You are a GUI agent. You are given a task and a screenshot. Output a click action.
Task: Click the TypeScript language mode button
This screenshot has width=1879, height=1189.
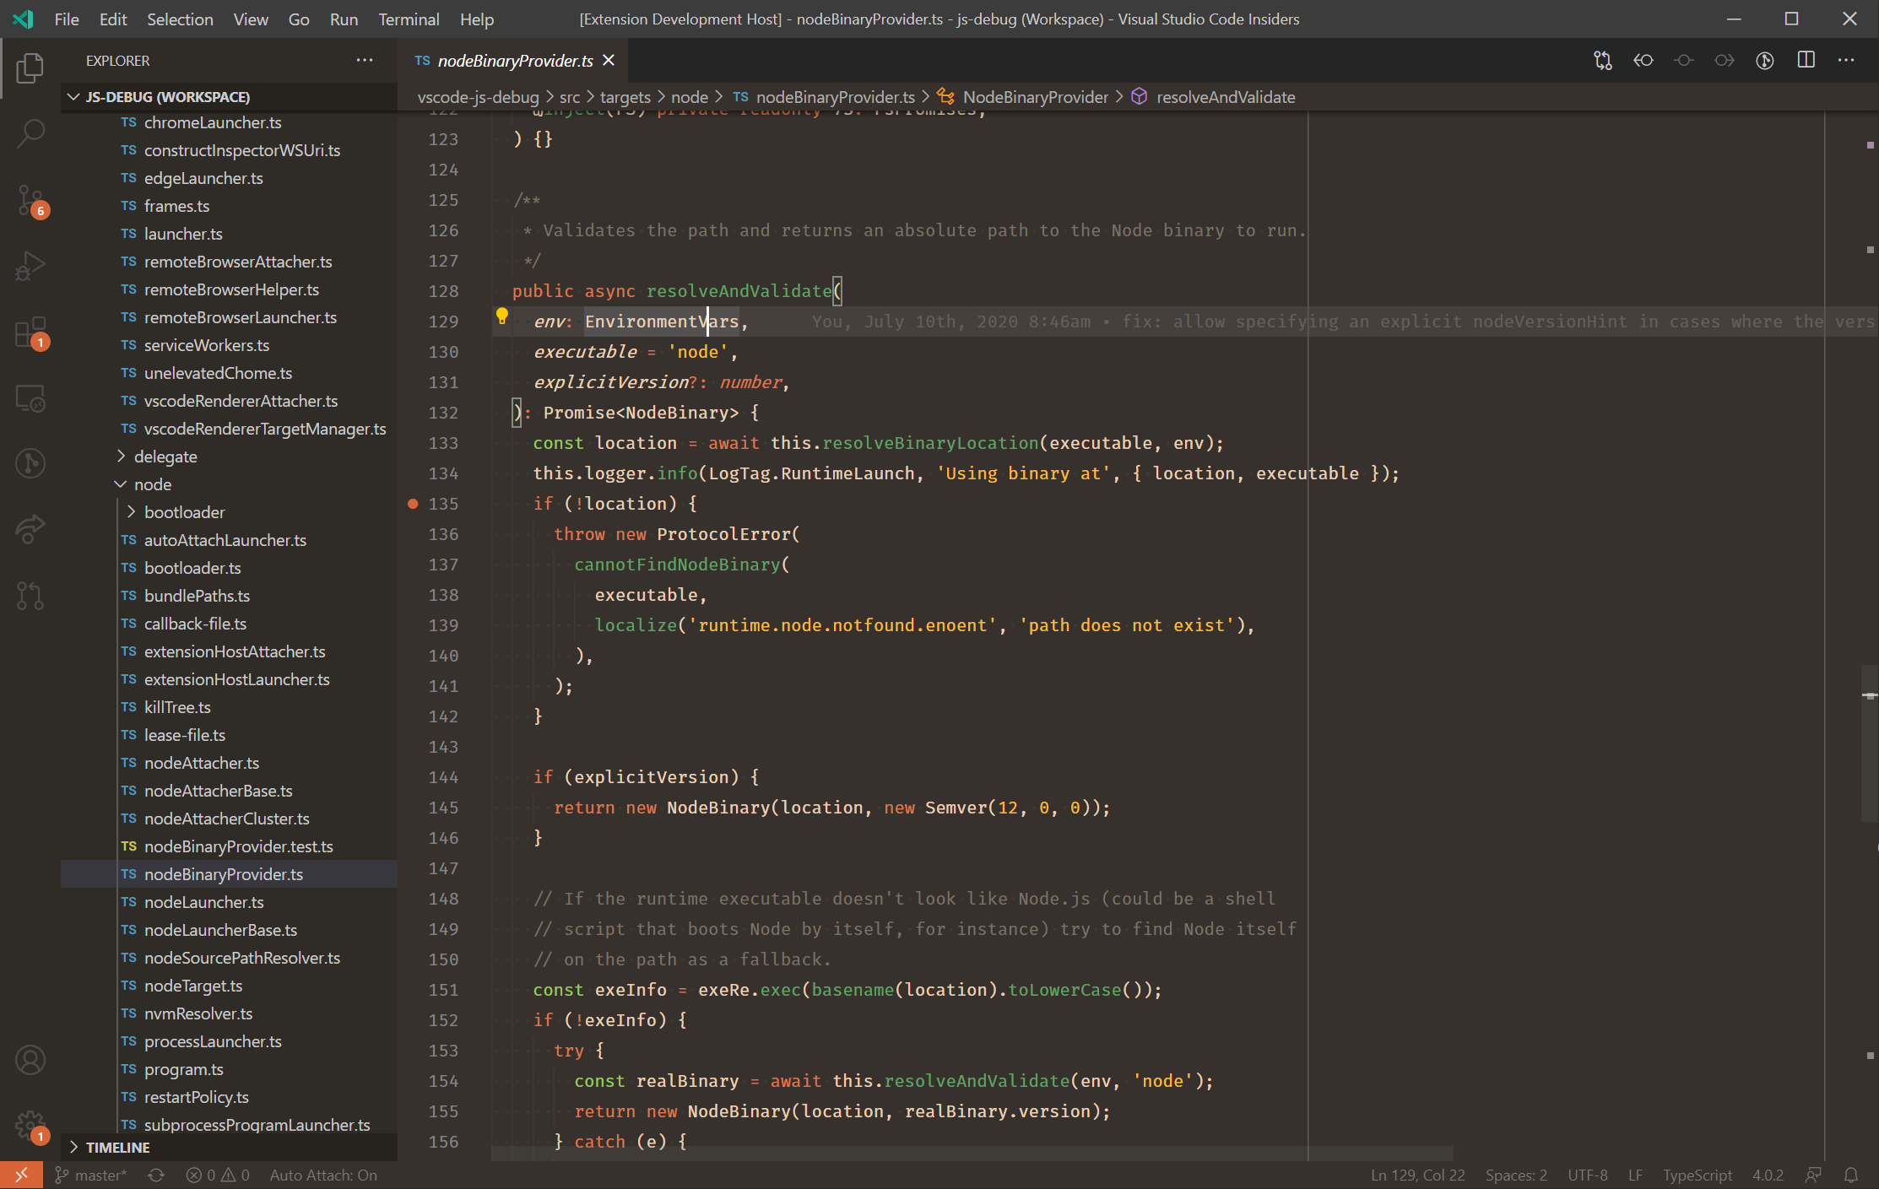[1697, 1175]
